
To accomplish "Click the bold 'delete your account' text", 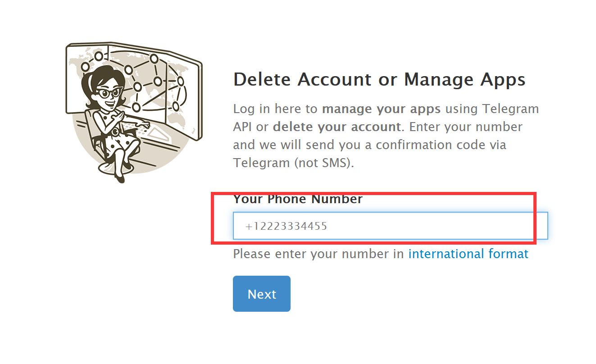I will pyautogui.click(x=337, y=127).
